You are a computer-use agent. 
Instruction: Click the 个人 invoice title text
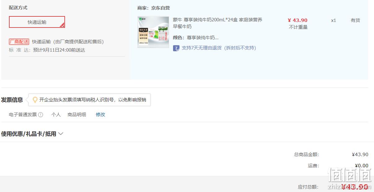(x=56, y=115)
